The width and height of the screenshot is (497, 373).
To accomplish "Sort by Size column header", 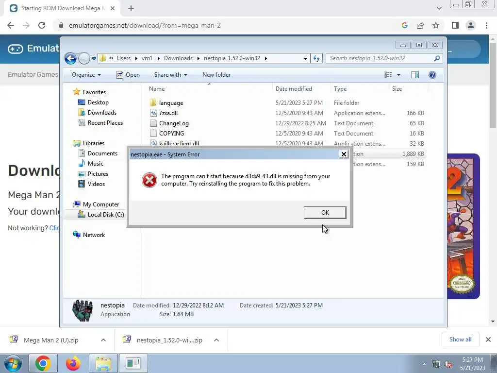I will (397, 89).
